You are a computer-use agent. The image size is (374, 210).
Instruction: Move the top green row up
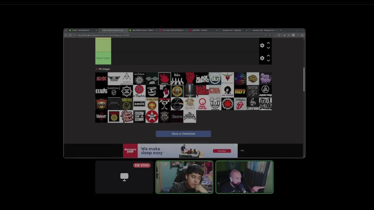pos(268,43)
